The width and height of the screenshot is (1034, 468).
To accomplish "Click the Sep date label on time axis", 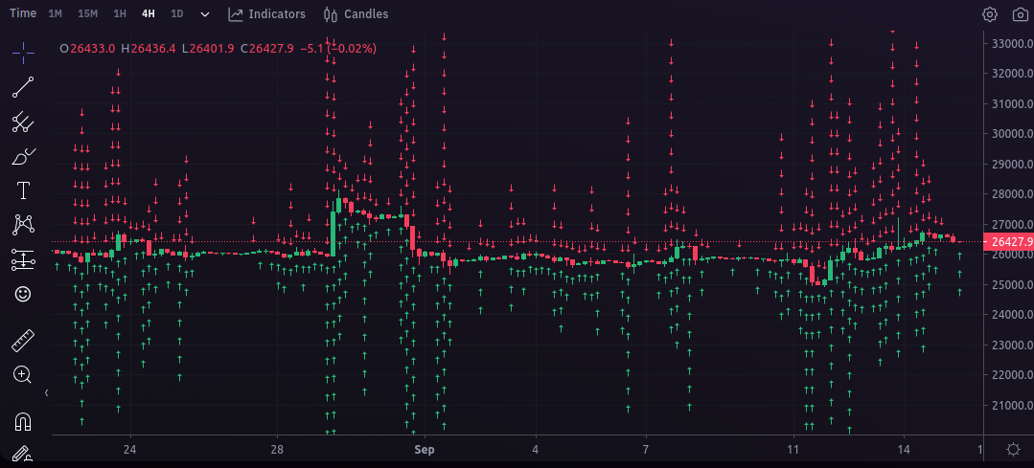I will click(x=425, y=450).
